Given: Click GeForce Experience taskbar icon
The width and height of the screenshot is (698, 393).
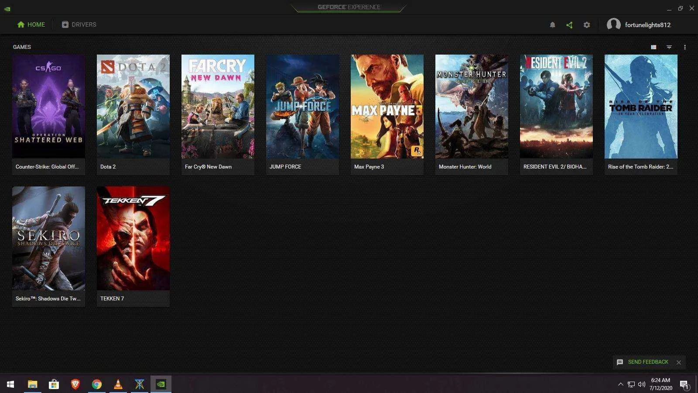Looking at the screenshot, I should coord(161,384).
